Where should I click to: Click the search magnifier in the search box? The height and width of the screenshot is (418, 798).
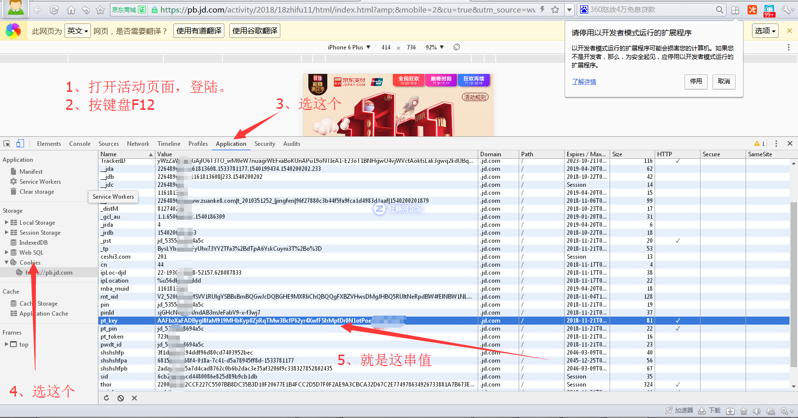[x=719, y=9]
